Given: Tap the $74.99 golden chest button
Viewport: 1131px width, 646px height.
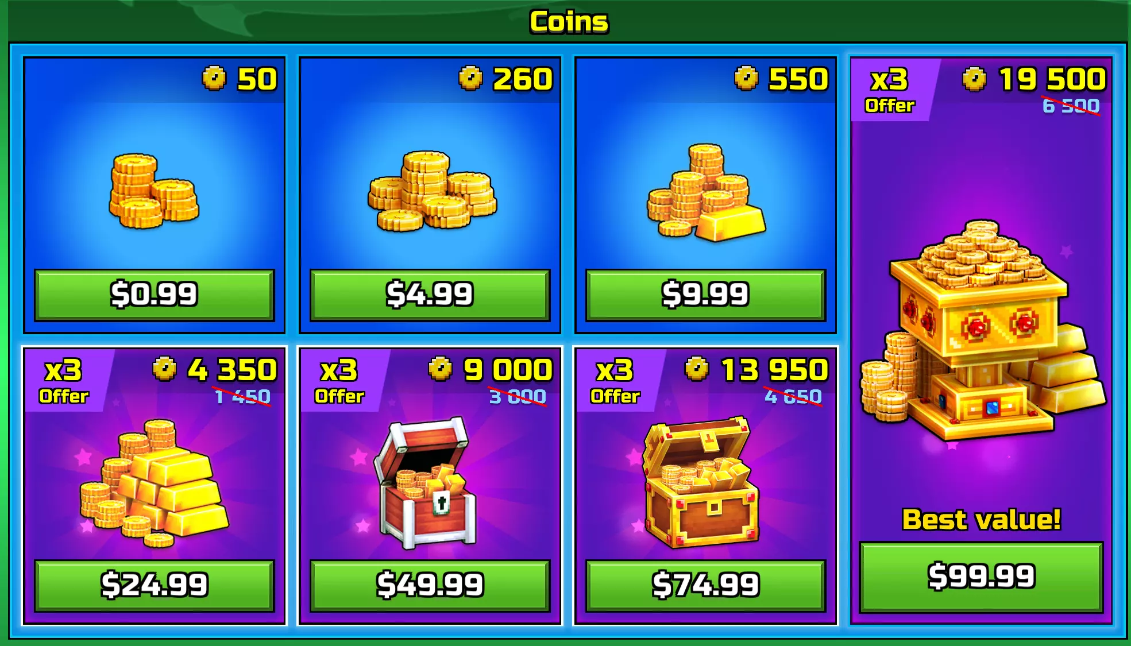Looking at the screenshot, I should tap(705, 585).
